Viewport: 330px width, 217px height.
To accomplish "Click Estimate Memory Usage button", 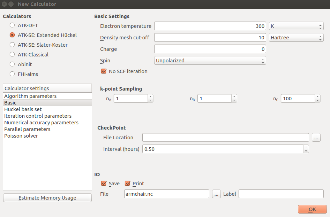I will coord(47,198).
